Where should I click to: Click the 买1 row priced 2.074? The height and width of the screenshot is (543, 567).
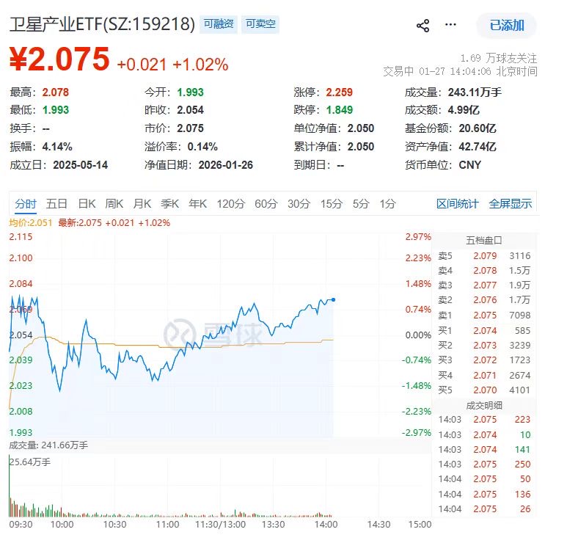pyautogui.click(x=484, y=331)
